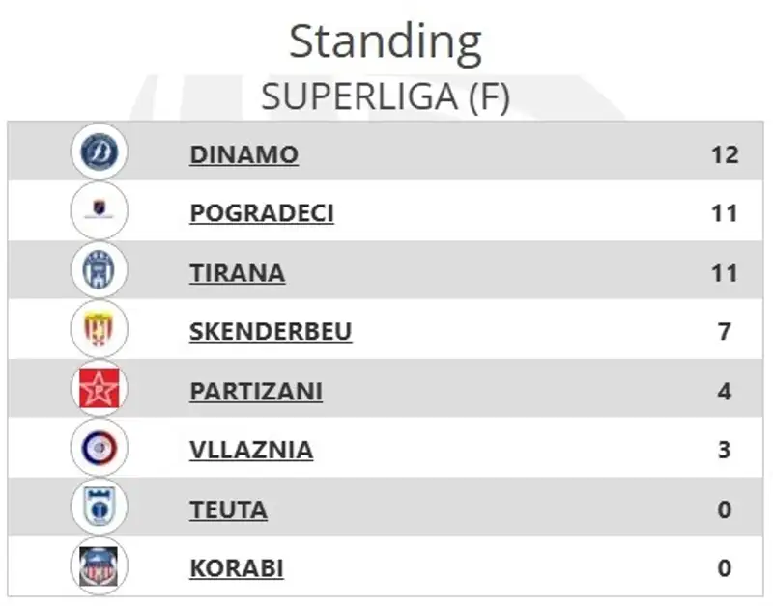Click Skenderbeu's 7 points value

[x=724, y=332]
